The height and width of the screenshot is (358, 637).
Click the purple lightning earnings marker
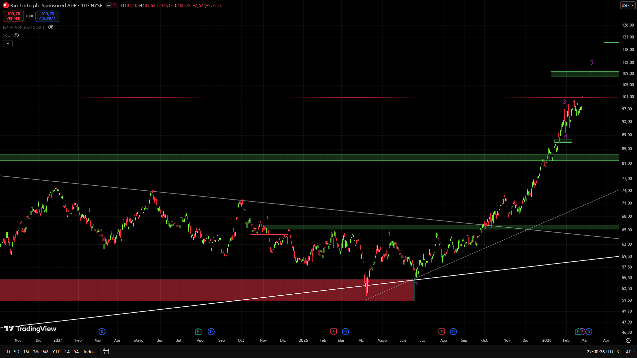coord(583,331)
